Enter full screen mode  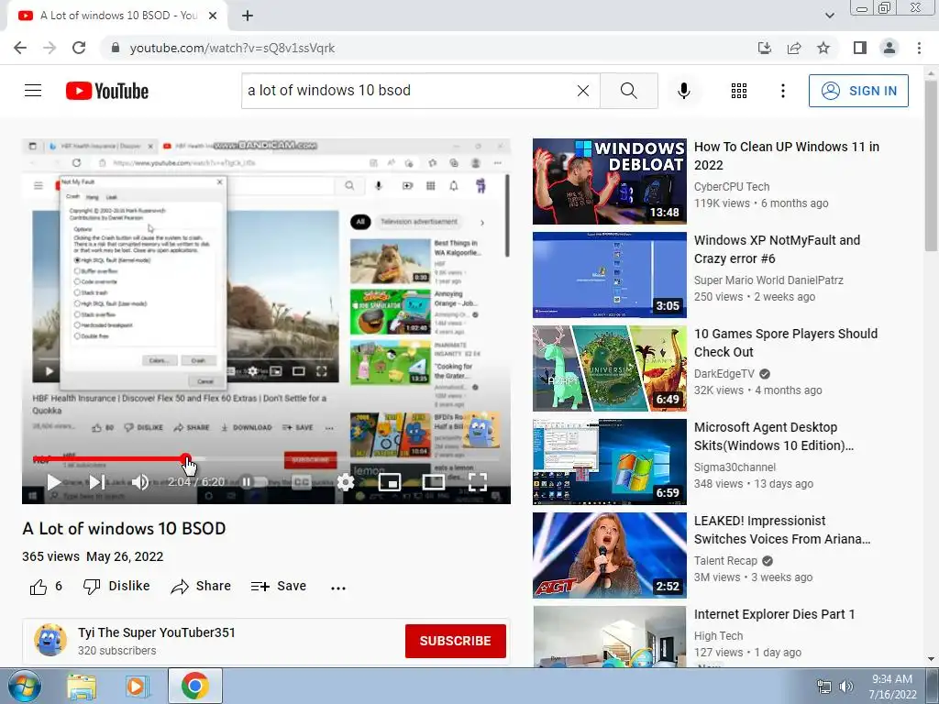477,482
